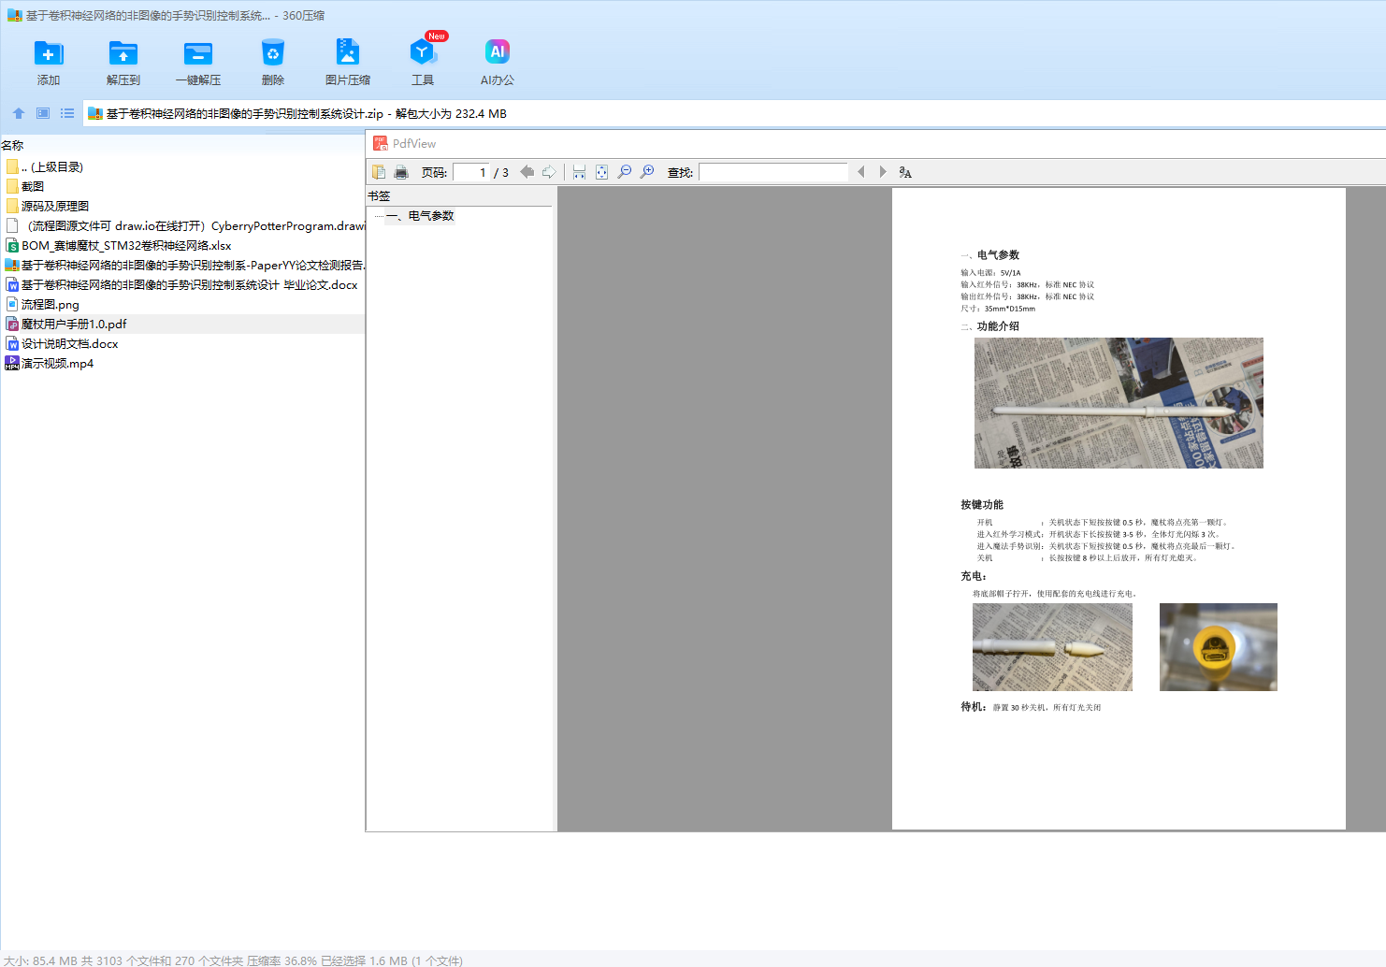Click the wand photo in the PDF page

1119,403
